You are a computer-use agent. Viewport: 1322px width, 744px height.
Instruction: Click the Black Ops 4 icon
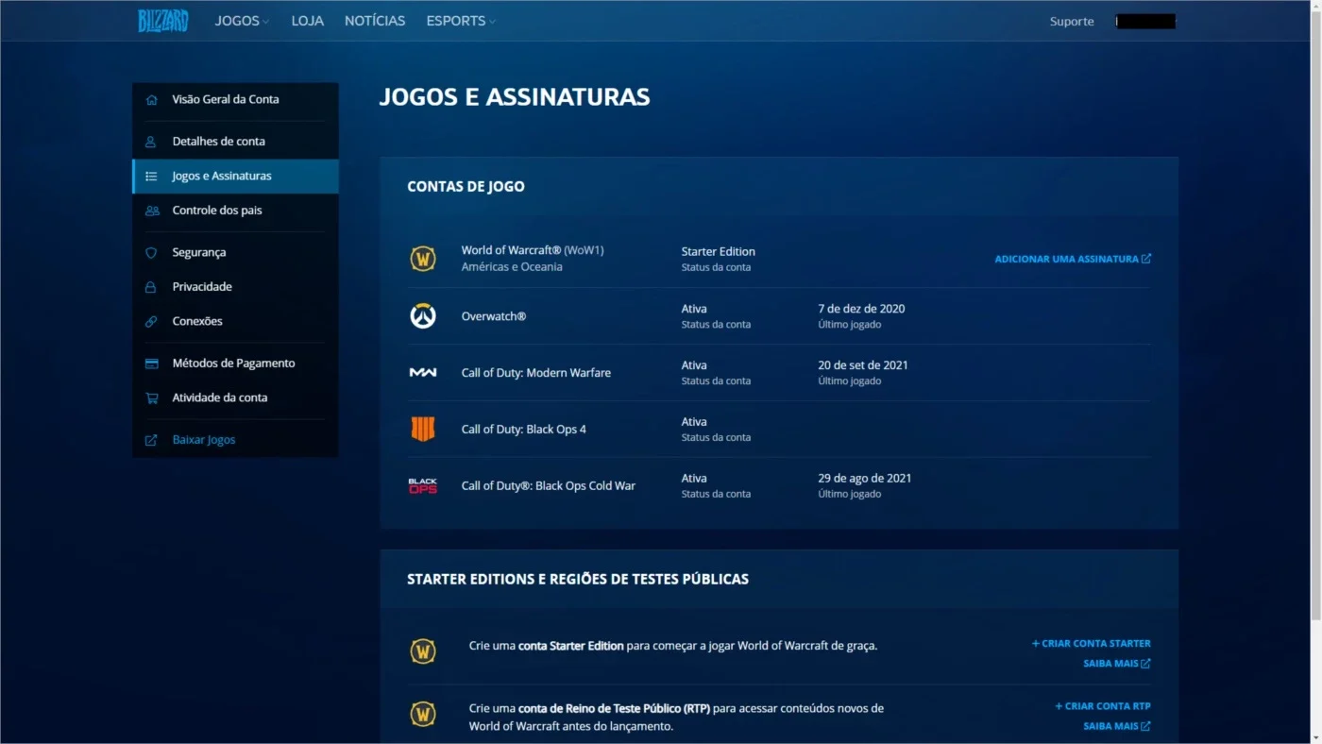point(422,430)
